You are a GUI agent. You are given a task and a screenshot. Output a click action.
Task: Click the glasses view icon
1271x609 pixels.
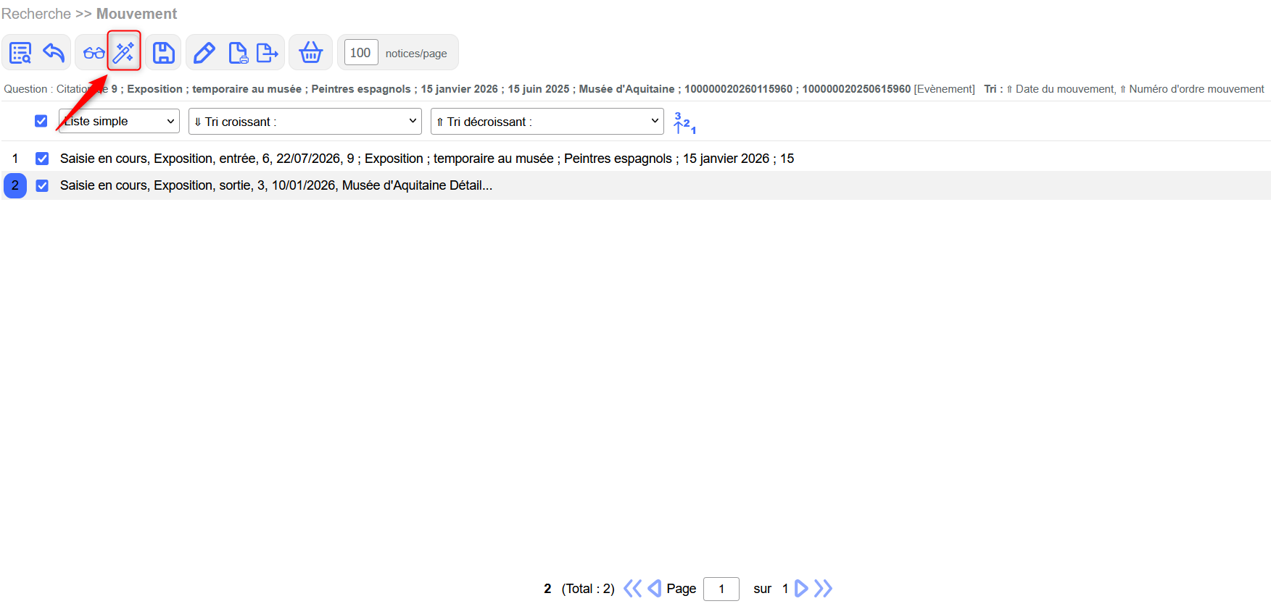point(94,53)
